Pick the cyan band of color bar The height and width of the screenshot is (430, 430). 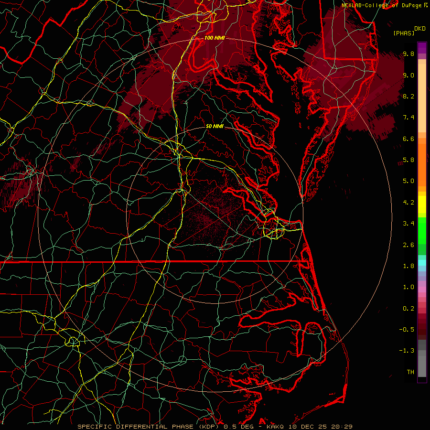pos(422,263)
